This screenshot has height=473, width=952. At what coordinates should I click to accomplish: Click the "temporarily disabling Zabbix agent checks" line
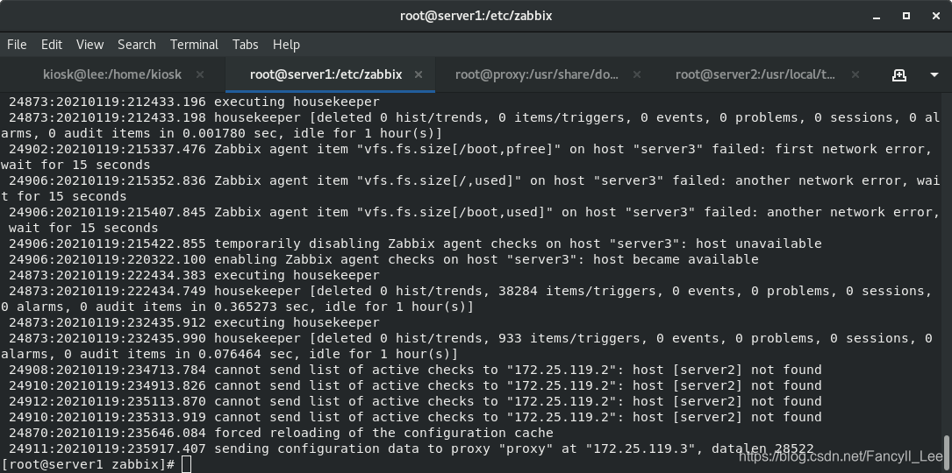point(415,244)
